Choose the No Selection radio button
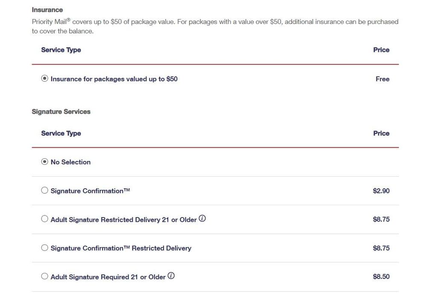This screenshot has width=448, height=301. [x=45, y=162]
